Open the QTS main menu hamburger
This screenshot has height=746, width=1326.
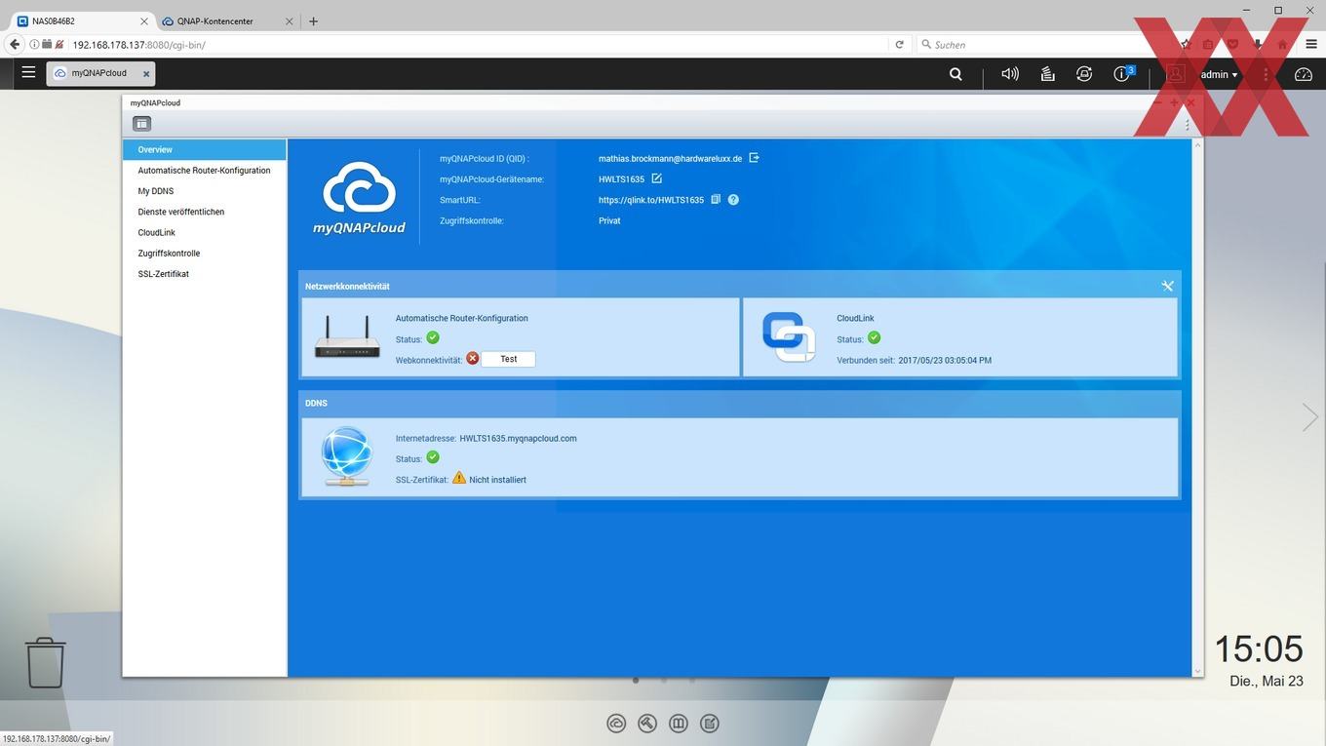pyautogui.click(x=28, y=72)
